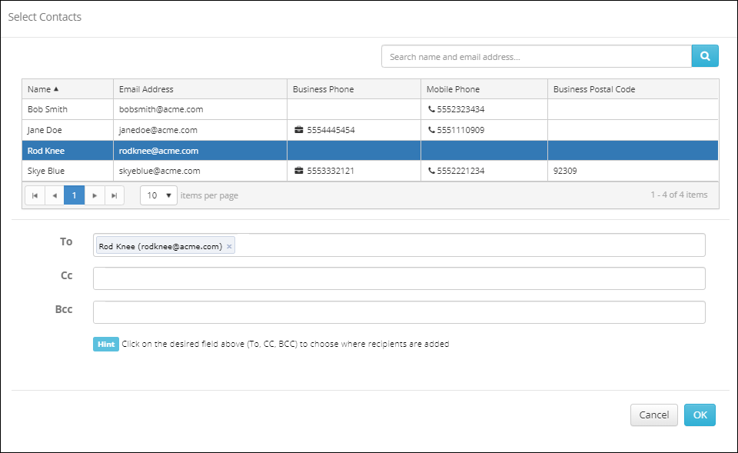The image size is (738, 453).
Task: Go to the previous page arrow
Action: point(55,195)
